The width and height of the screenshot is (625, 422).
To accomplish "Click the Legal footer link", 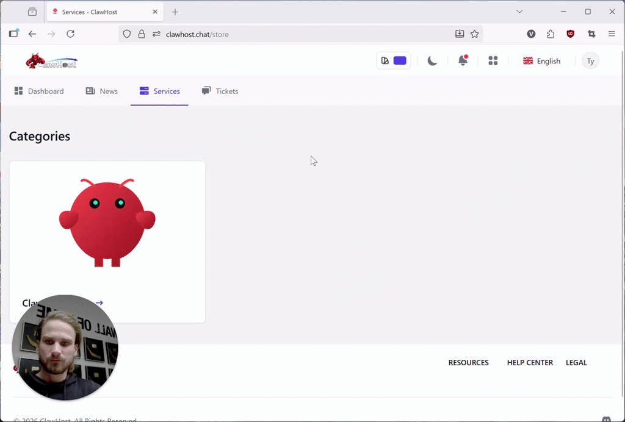I will click(x=576, y=363).
